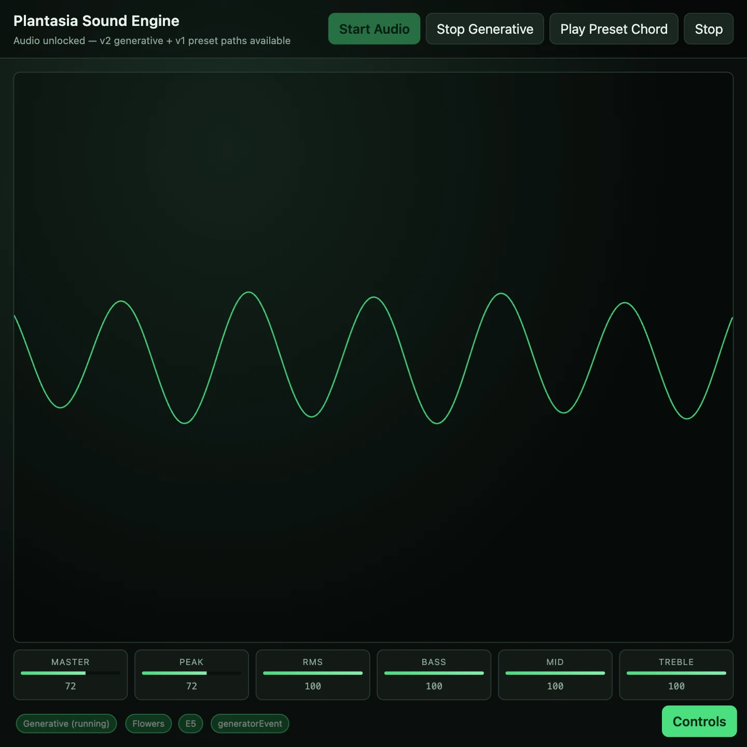Click the Audio unlocked status text
This screenshot has width=747, height=747.
[x=152, y=40]
